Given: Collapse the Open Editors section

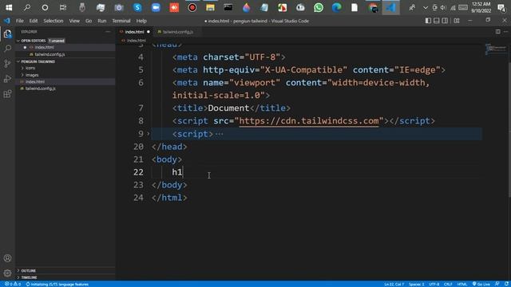Looking at the screenshot, I should tap(34, 41).
